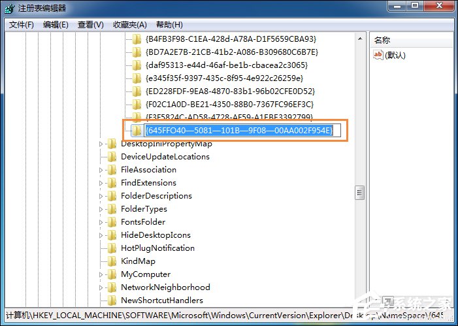Open the 收藏夹(A) menu

pyautogui.click(x=129, y=25)
